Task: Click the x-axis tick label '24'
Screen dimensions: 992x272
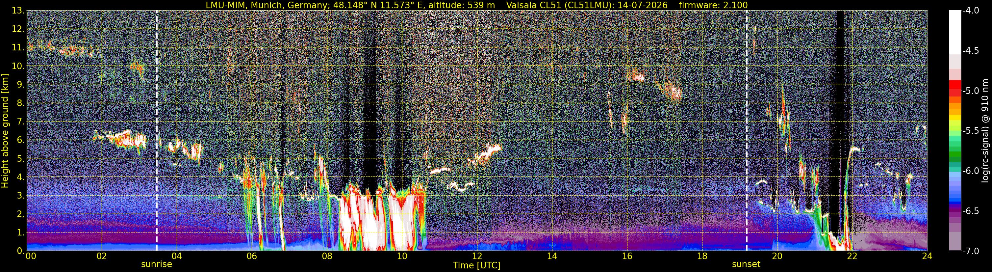Action: click(x=927, y=256)
